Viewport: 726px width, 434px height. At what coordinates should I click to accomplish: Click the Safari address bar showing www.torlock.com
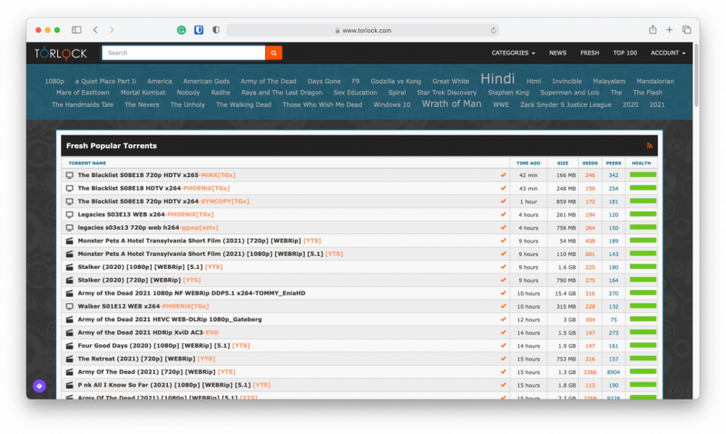tap(362, 30)
